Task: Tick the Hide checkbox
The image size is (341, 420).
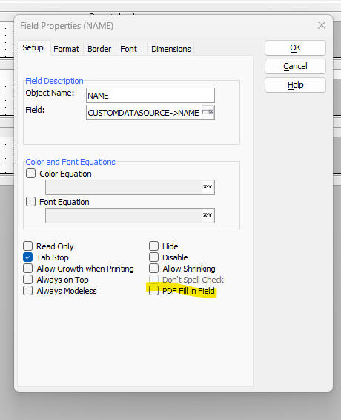Action: click(x=154, y=246)
